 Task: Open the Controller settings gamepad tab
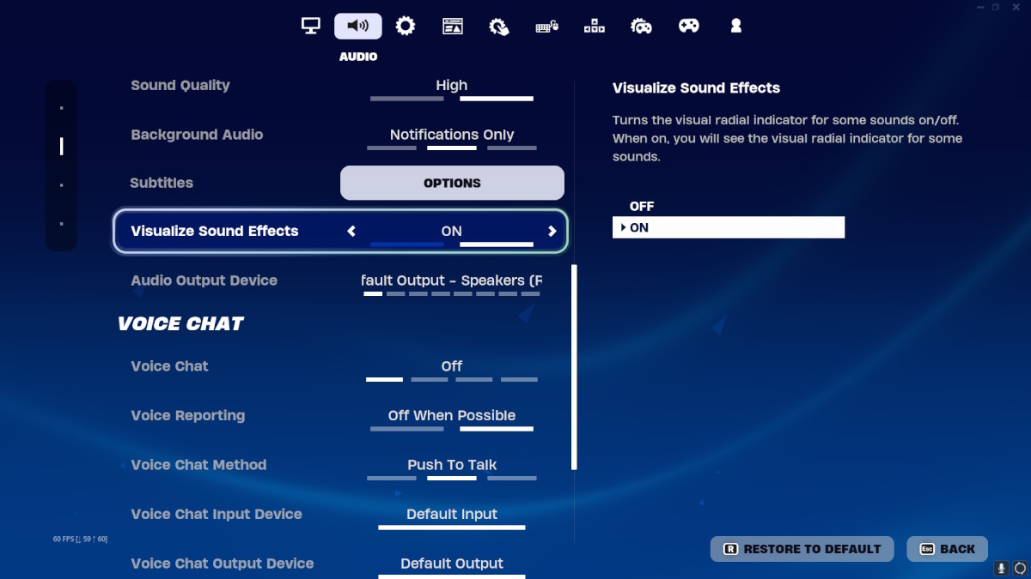tap(689, 26)
